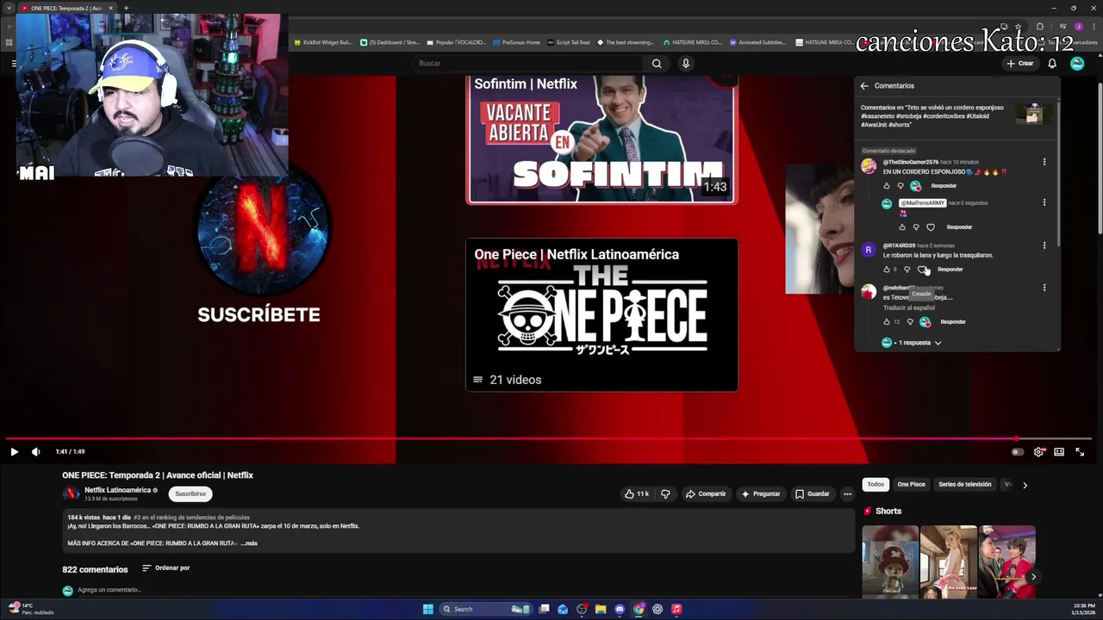The height and width of the screenshot is (620, 1103).
Task: Bookmark this page with the star icon
Action: point(1018,27)
